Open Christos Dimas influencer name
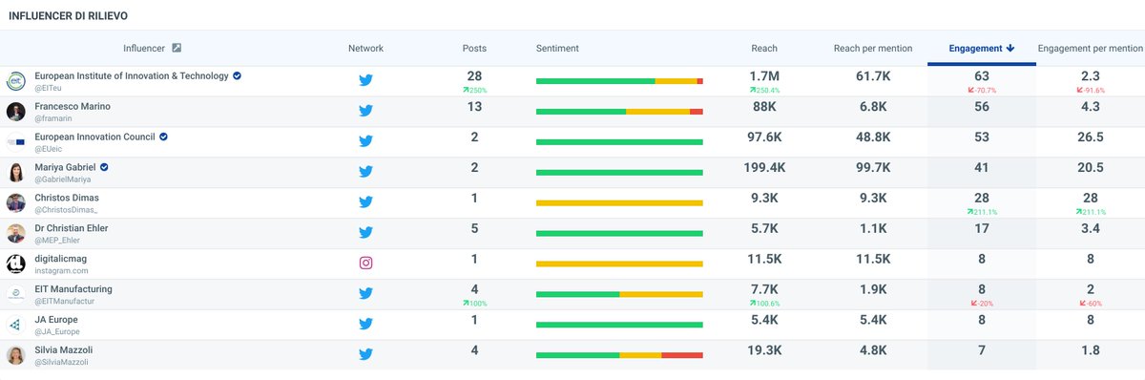The image size is (1145, 380). pos(66,198)
